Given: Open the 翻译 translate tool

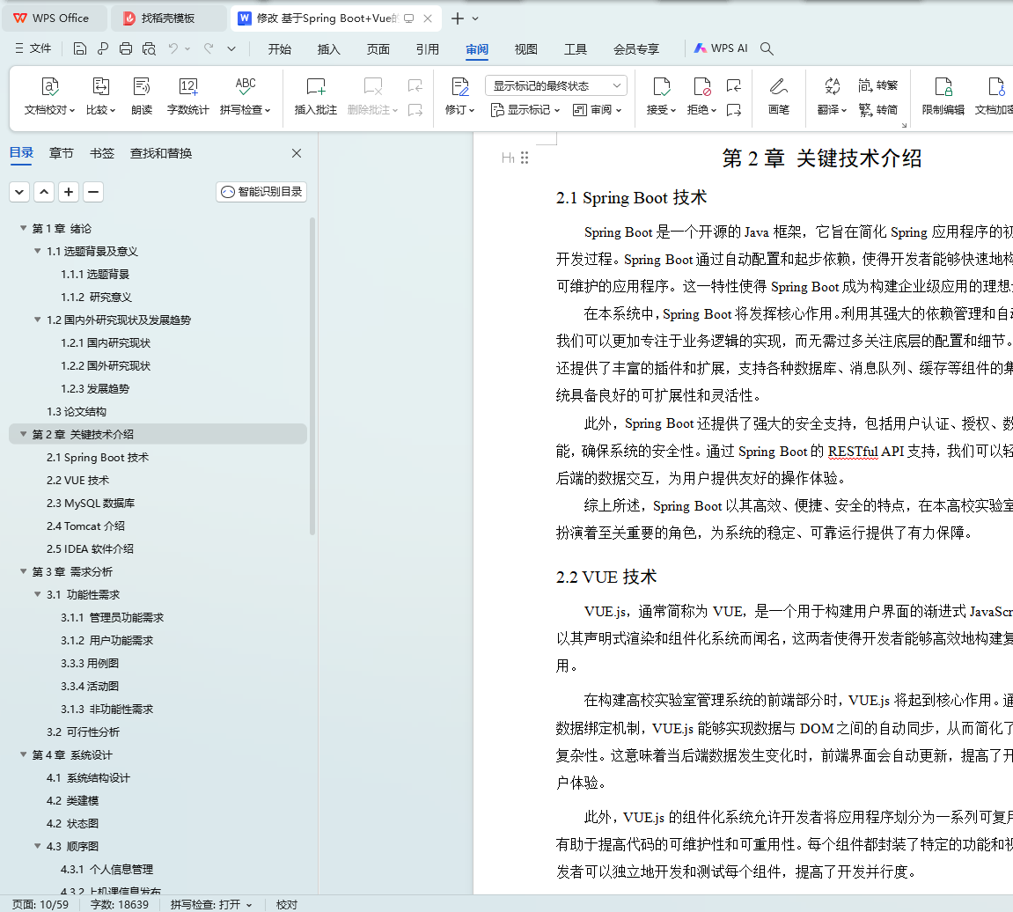Looking at the screenshot, I should pyautogui.click(x=832, y=96).
